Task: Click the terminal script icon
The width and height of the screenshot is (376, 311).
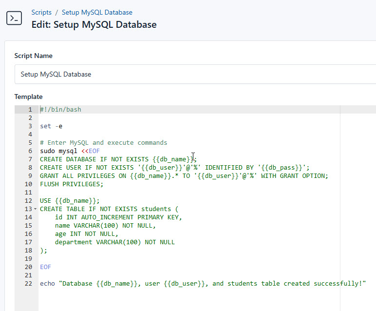Action: [14, 18]
